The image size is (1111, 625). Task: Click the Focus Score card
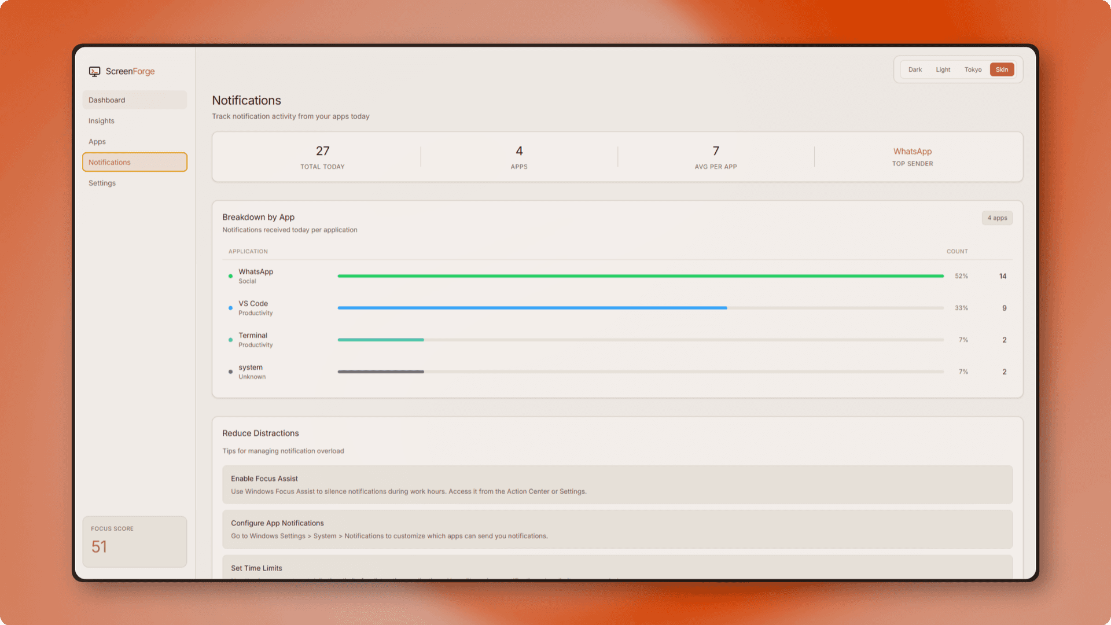point(134,541)
